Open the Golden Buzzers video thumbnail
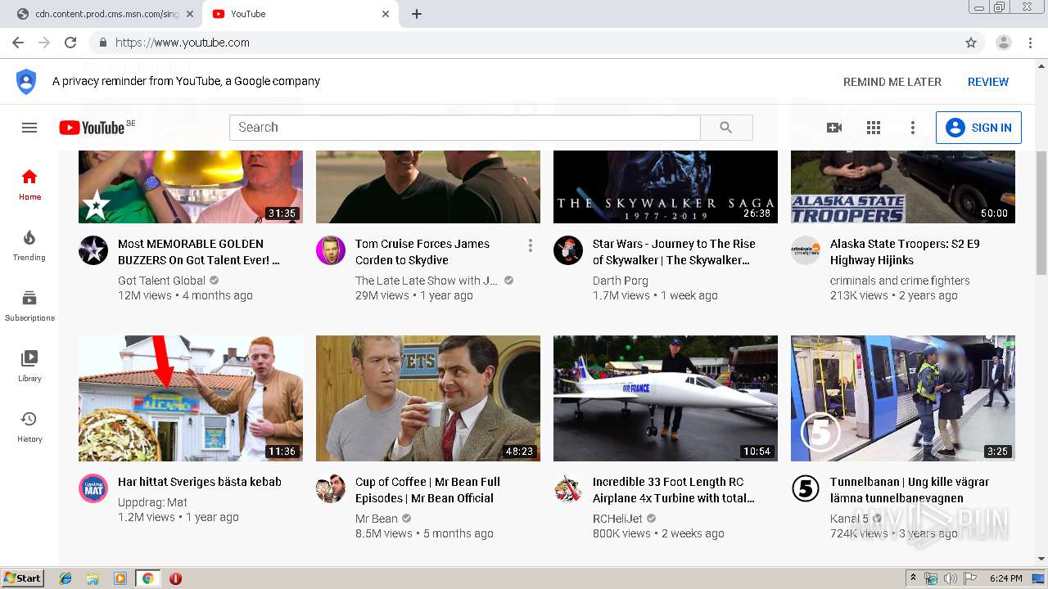 pos(191,187)
